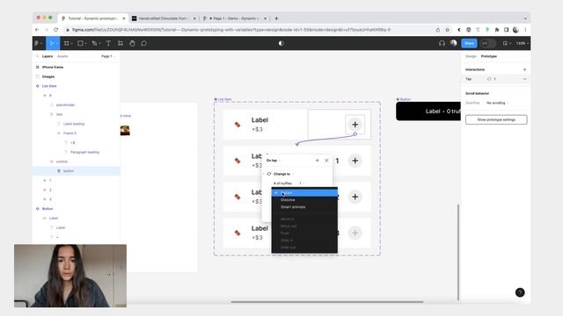Viewport: 563px width, 316px height.
Task: Click Show prototype settings button
Action: pyautogui.click(x=496, y=119)
